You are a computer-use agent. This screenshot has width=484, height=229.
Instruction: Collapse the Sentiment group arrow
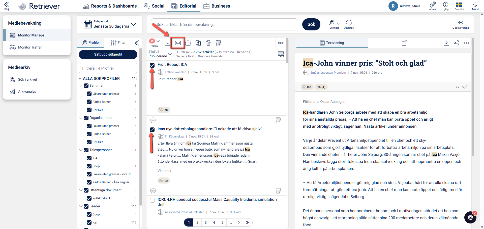81,86
